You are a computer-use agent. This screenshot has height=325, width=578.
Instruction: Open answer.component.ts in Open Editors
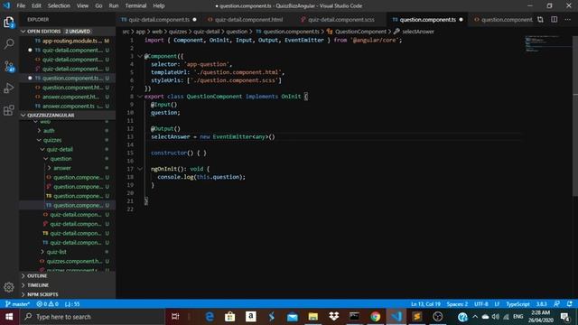(x=68, y=107)
